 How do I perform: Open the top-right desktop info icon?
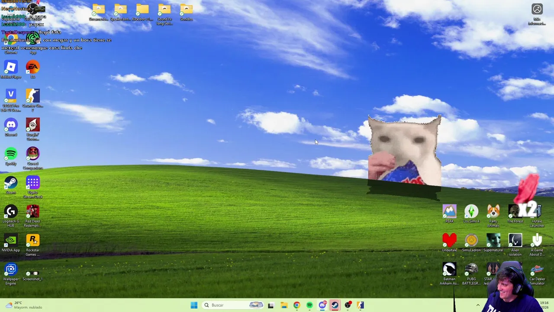click(537, 14)
